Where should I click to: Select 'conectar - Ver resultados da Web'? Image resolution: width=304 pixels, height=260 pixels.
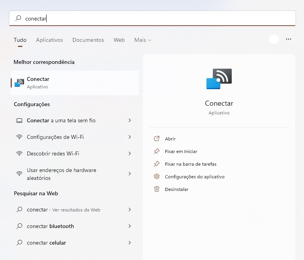point(75,209)
